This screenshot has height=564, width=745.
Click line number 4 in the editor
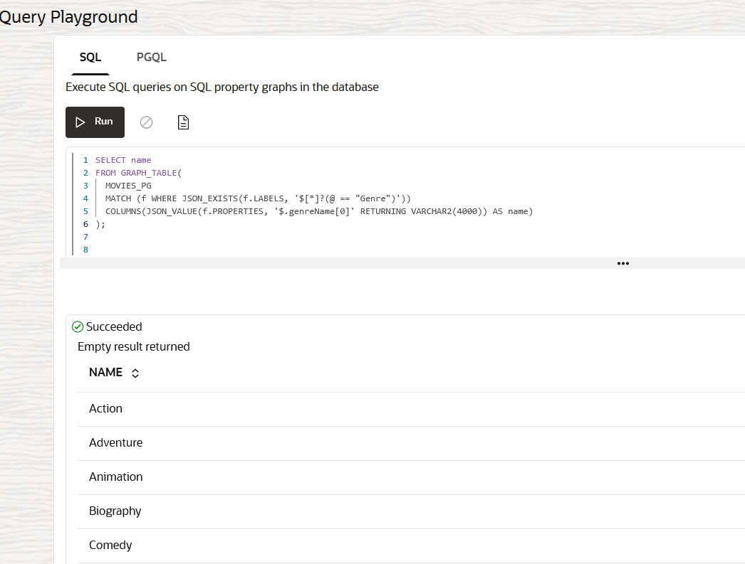pyautogui.click(x=85, y=198)
